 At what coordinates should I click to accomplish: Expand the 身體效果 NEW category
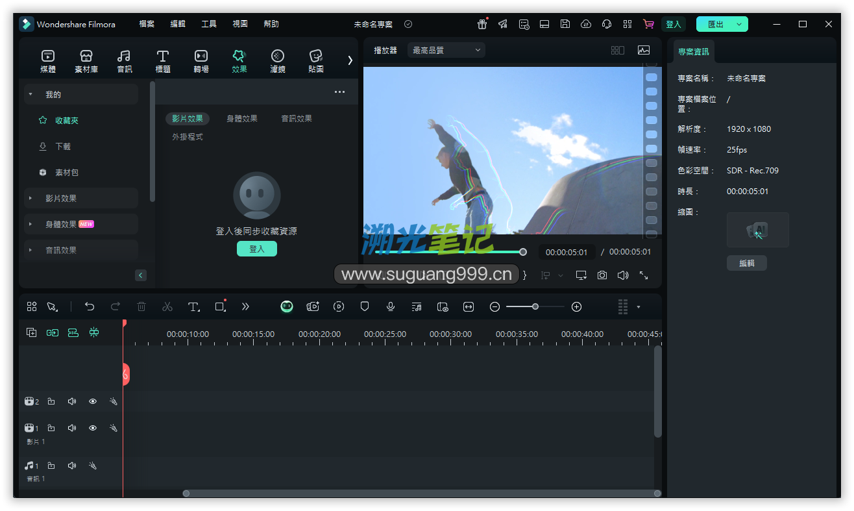(x=81, y=224)
